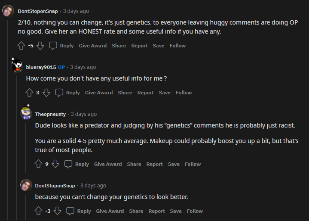Upvote blueray9015's reply

pos(29,93)
